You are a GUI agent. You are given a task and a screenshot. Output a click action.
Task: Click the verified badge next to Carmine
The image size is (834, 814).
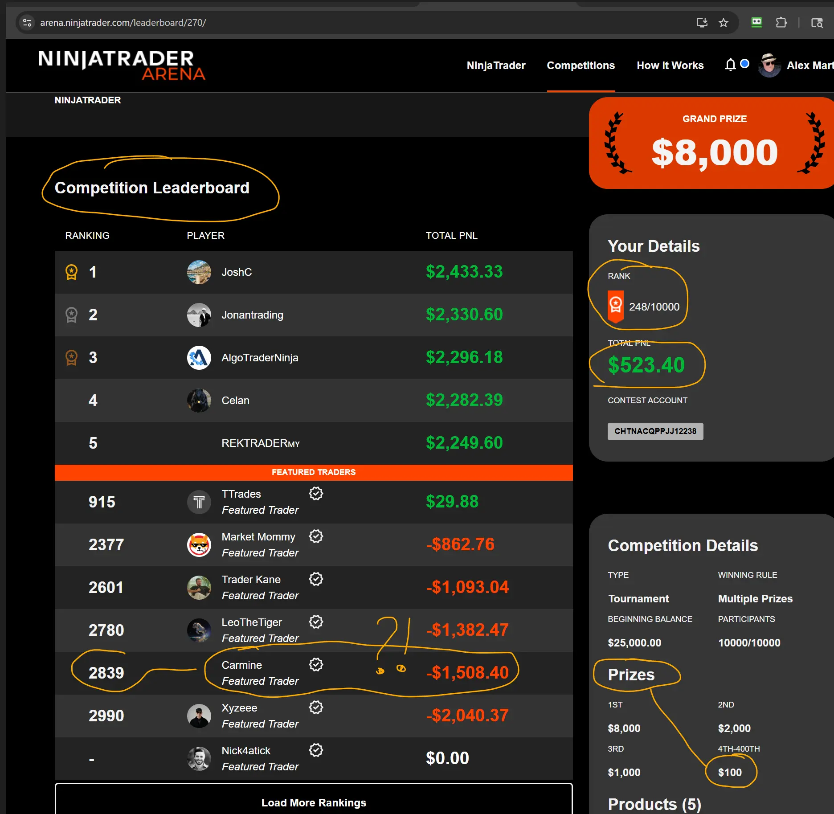click(x=316, y=665)
